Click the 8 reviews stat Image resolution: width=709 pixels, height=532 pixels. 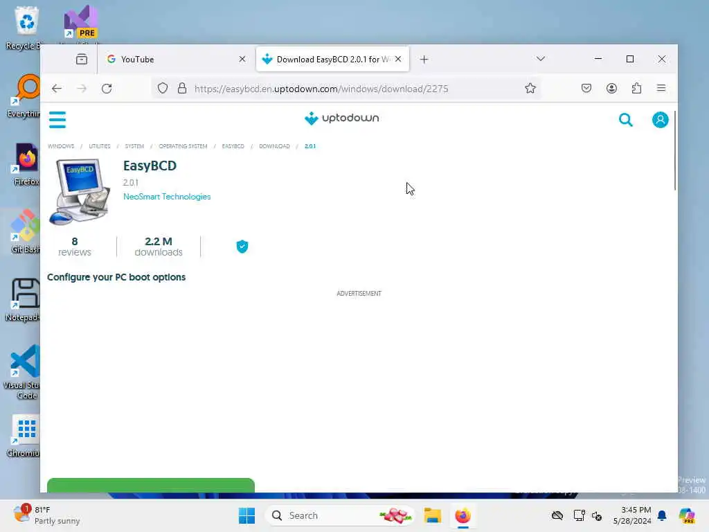(75, 247)
